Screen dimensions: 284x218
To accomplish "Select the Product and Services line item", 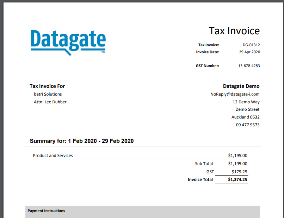I will pos(53,156).
